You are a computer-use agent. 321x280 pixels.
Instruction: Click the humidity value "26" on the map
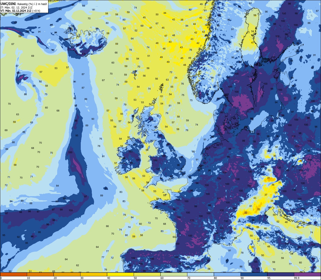tap(276, 193)
